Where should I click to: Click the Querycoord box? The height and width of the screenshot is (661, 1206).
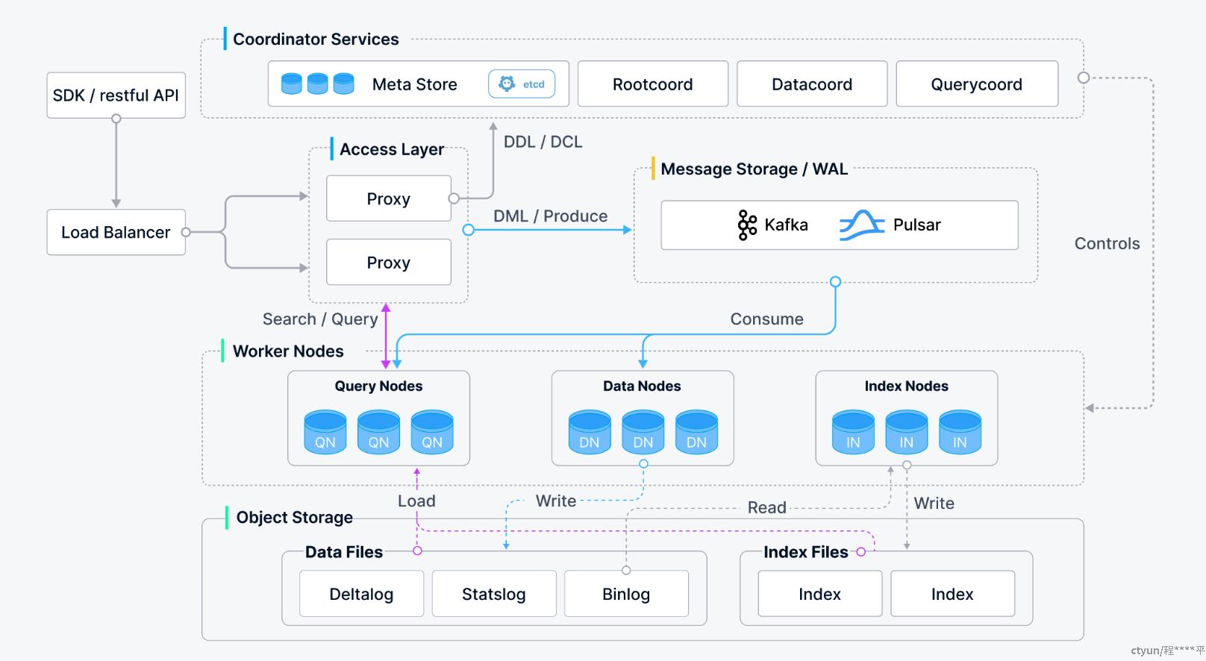[x=977, y=84]
